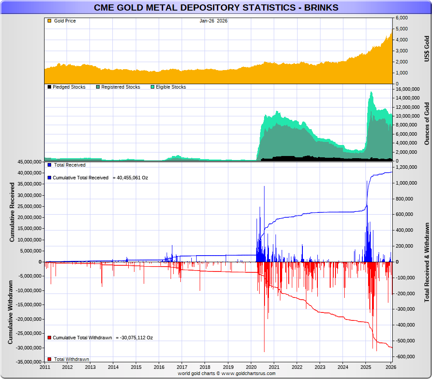The width and height of the screenshot is (432, 379).
Task: Click the -300,000 right axis value
Action: tap(405, 309)
